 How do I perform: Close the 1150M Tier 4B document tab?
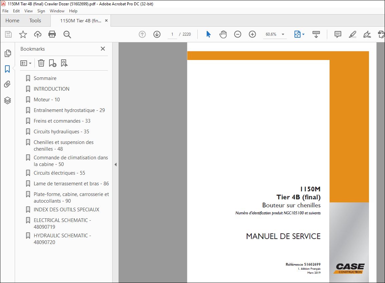pyautogui.click(x=106, y=21)
